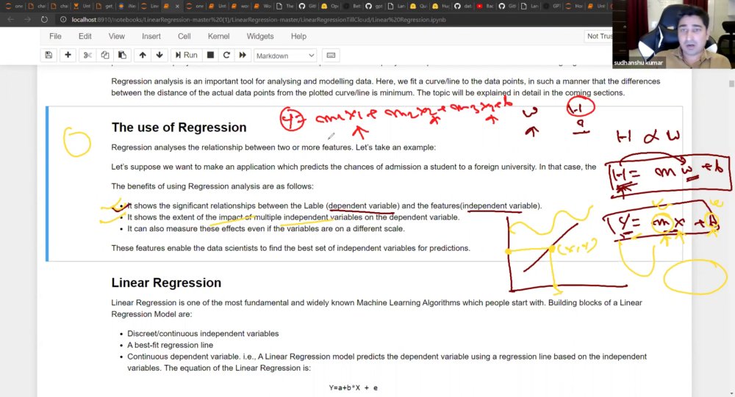The width and height of the screenshot is (735, 397).
Task: Cut selected cells with the scissors icon
Action: click(x=87, y=55)
